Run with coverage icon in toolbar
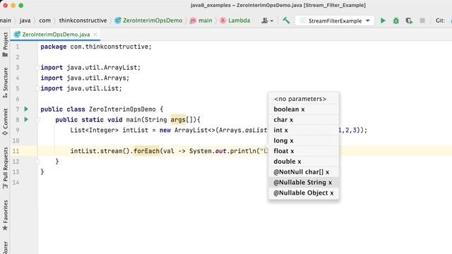Image resolution: width=452 pixels, height=254 pixels. 409,20
